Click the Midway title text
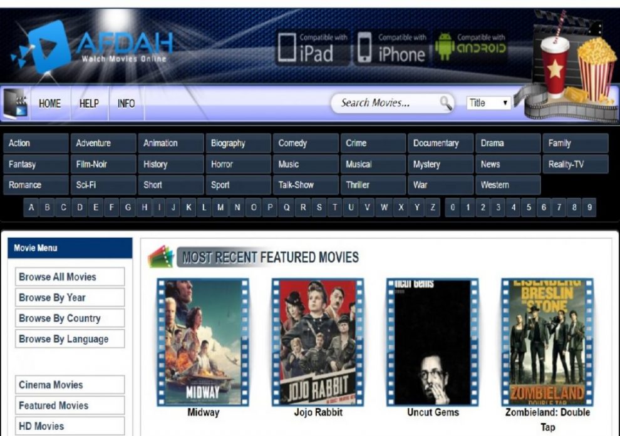 (x=204, y=412)
